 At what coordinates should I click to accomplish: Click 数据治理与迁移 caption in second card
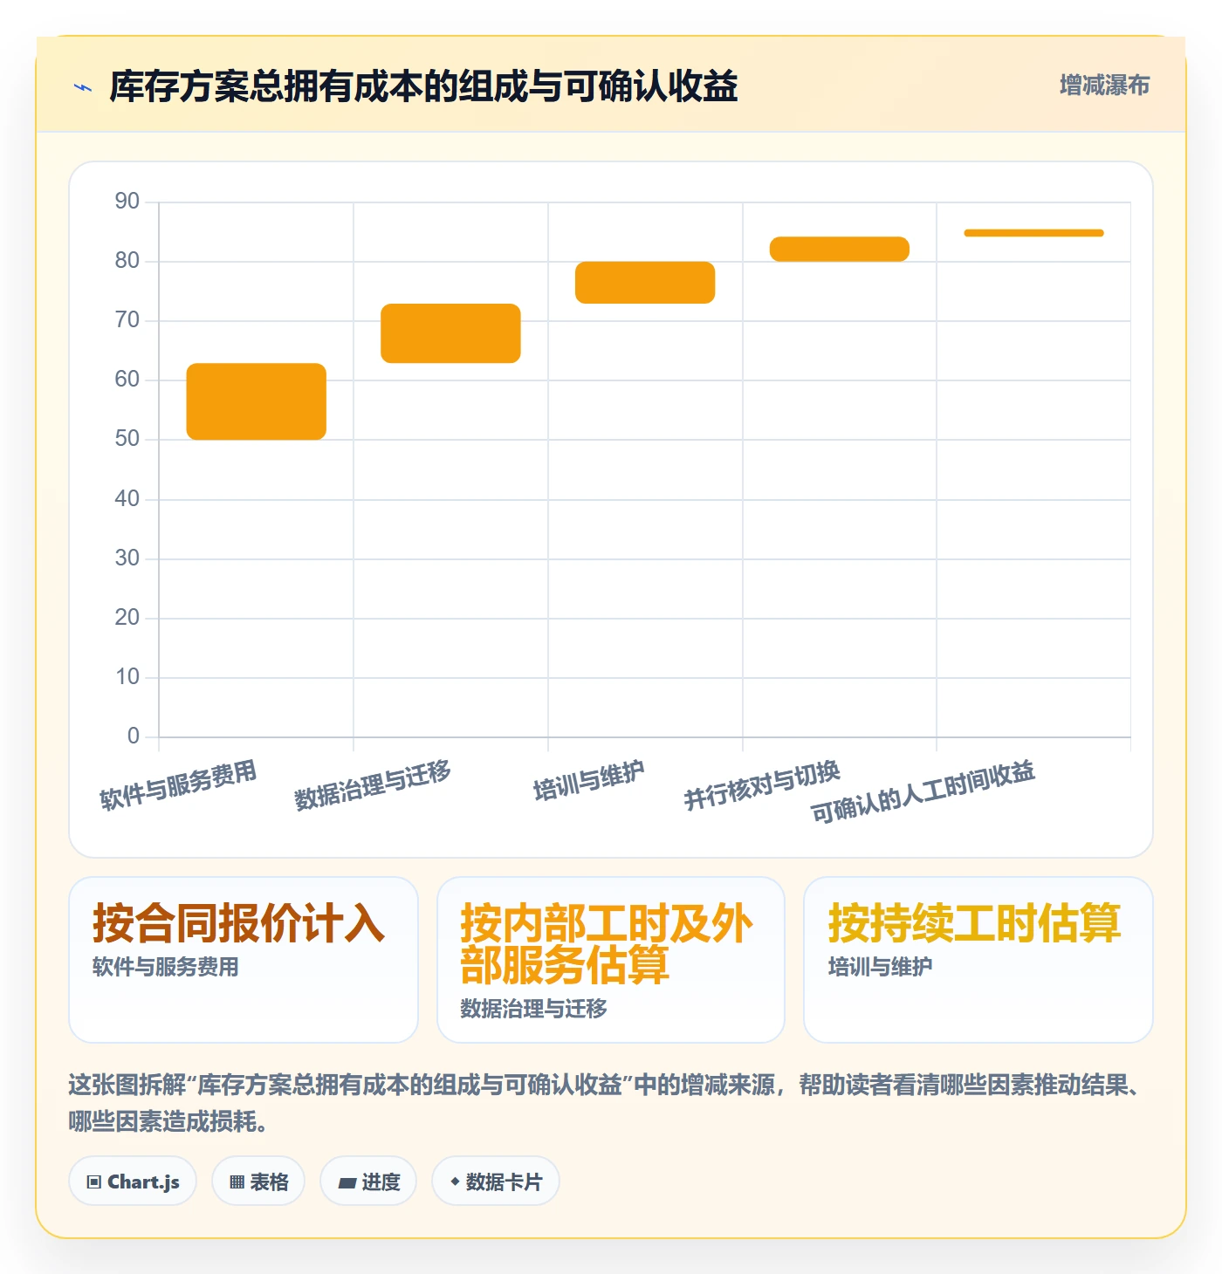[534, 1009]
